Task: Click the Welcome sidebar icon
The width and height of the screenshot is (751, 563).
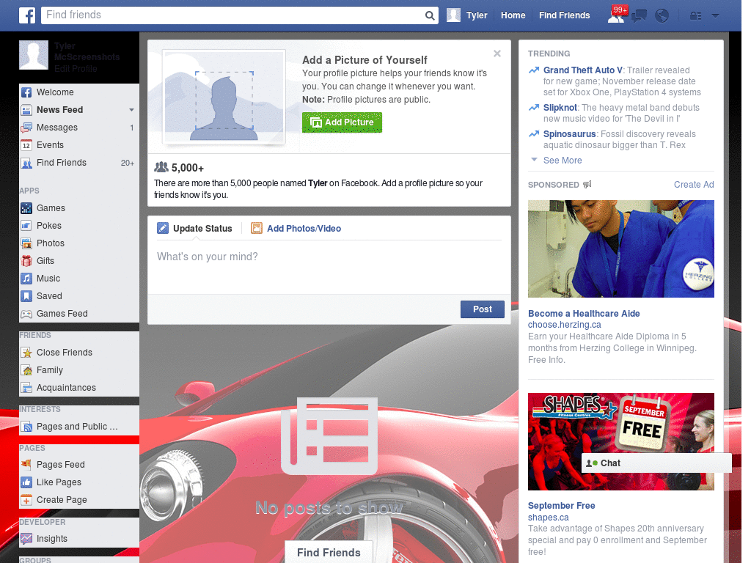Action: tap(26, 92)
